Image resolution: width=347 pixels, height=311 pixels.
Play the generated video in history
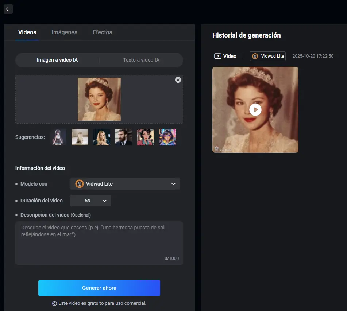[x=255, y=109]
